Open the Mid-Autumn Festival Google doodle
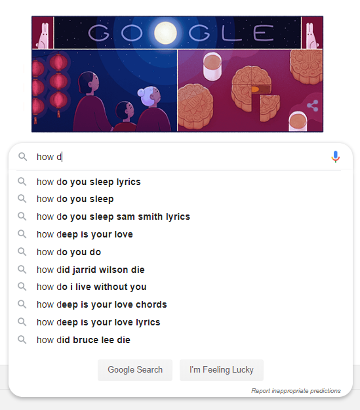 (177, 74)
